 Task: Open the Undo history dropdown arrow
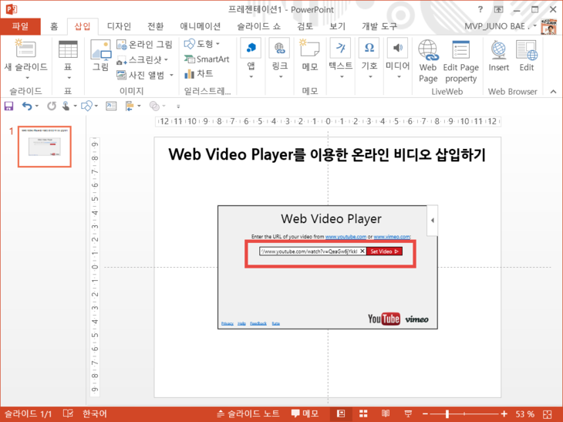[x=36, y=106]
